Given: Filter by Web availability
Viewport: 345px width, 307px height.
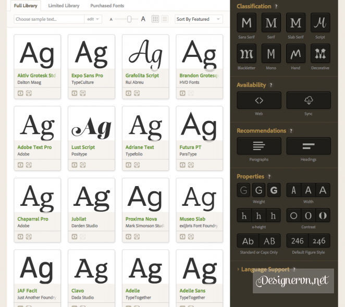Looking at the screenshot, I should click(x=259, y=101).
